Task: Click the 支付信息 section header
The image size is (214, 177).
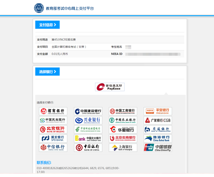Action: 48,25
